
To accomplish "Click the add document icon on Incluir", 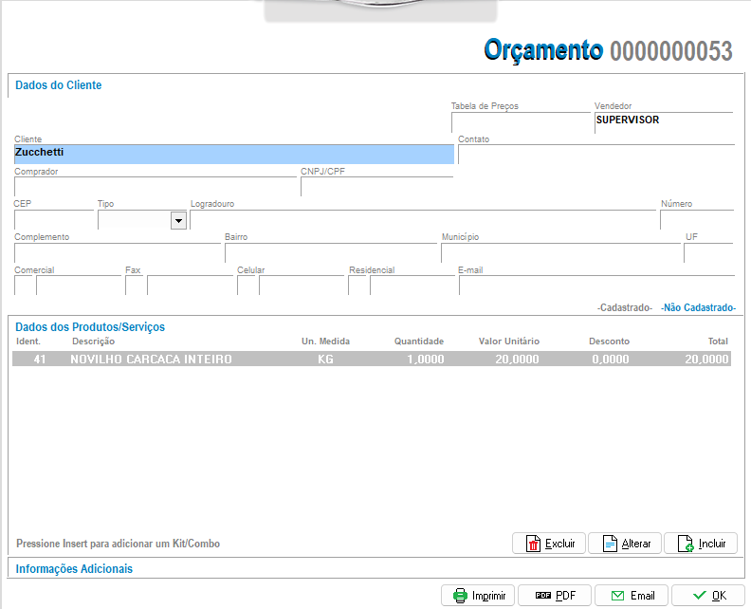I will (685, 544).
